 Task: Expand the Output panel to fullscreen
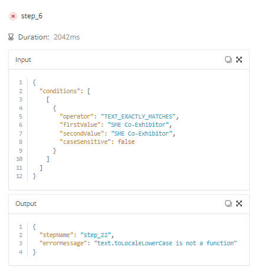[239, 203]
